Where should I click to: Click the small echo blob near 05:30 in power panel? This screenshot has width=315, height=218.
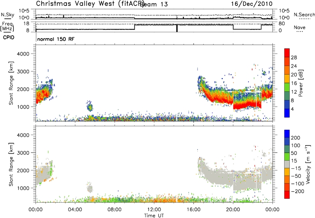[90, 107]
